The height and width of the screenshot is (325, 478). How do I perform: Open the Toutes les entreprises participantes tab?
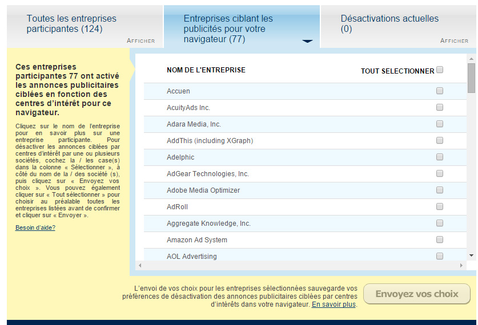85,26
